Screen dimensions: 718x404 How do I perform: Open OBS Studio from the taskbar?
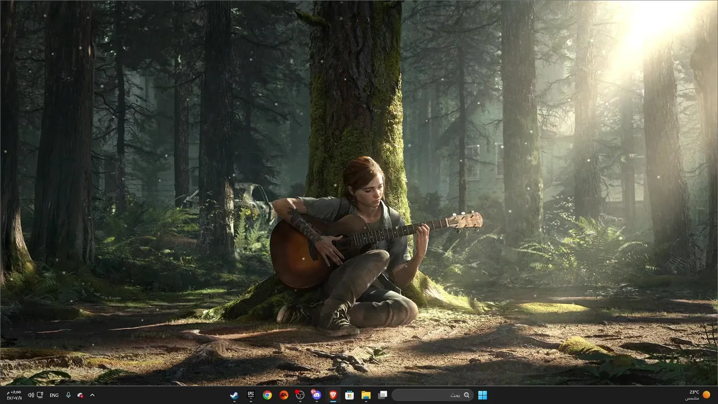point(300,395)
